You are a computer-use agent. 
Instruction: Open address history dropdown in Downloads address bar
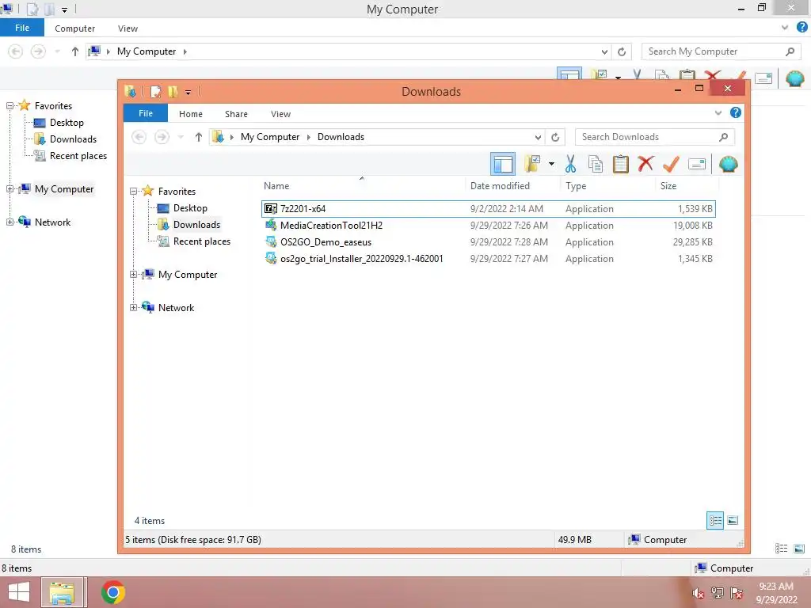pos(538,137)
